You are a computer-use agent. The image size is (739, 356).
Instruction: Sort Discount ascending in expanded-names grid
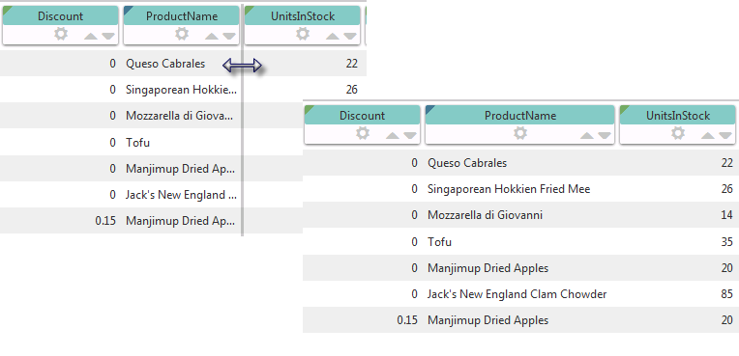[x=393, y=136]
